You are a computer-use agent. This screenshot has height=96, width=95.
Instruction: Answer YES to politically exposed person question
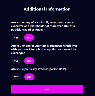click(x=16, y=77)
